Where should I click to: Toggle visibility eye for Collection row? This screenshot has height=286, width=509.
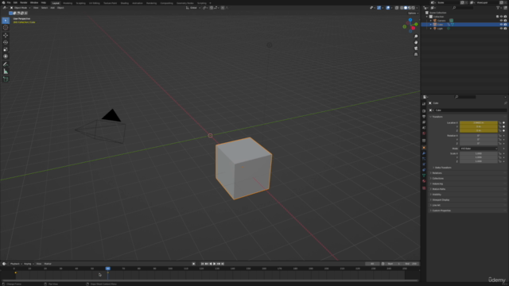(501, 17)
